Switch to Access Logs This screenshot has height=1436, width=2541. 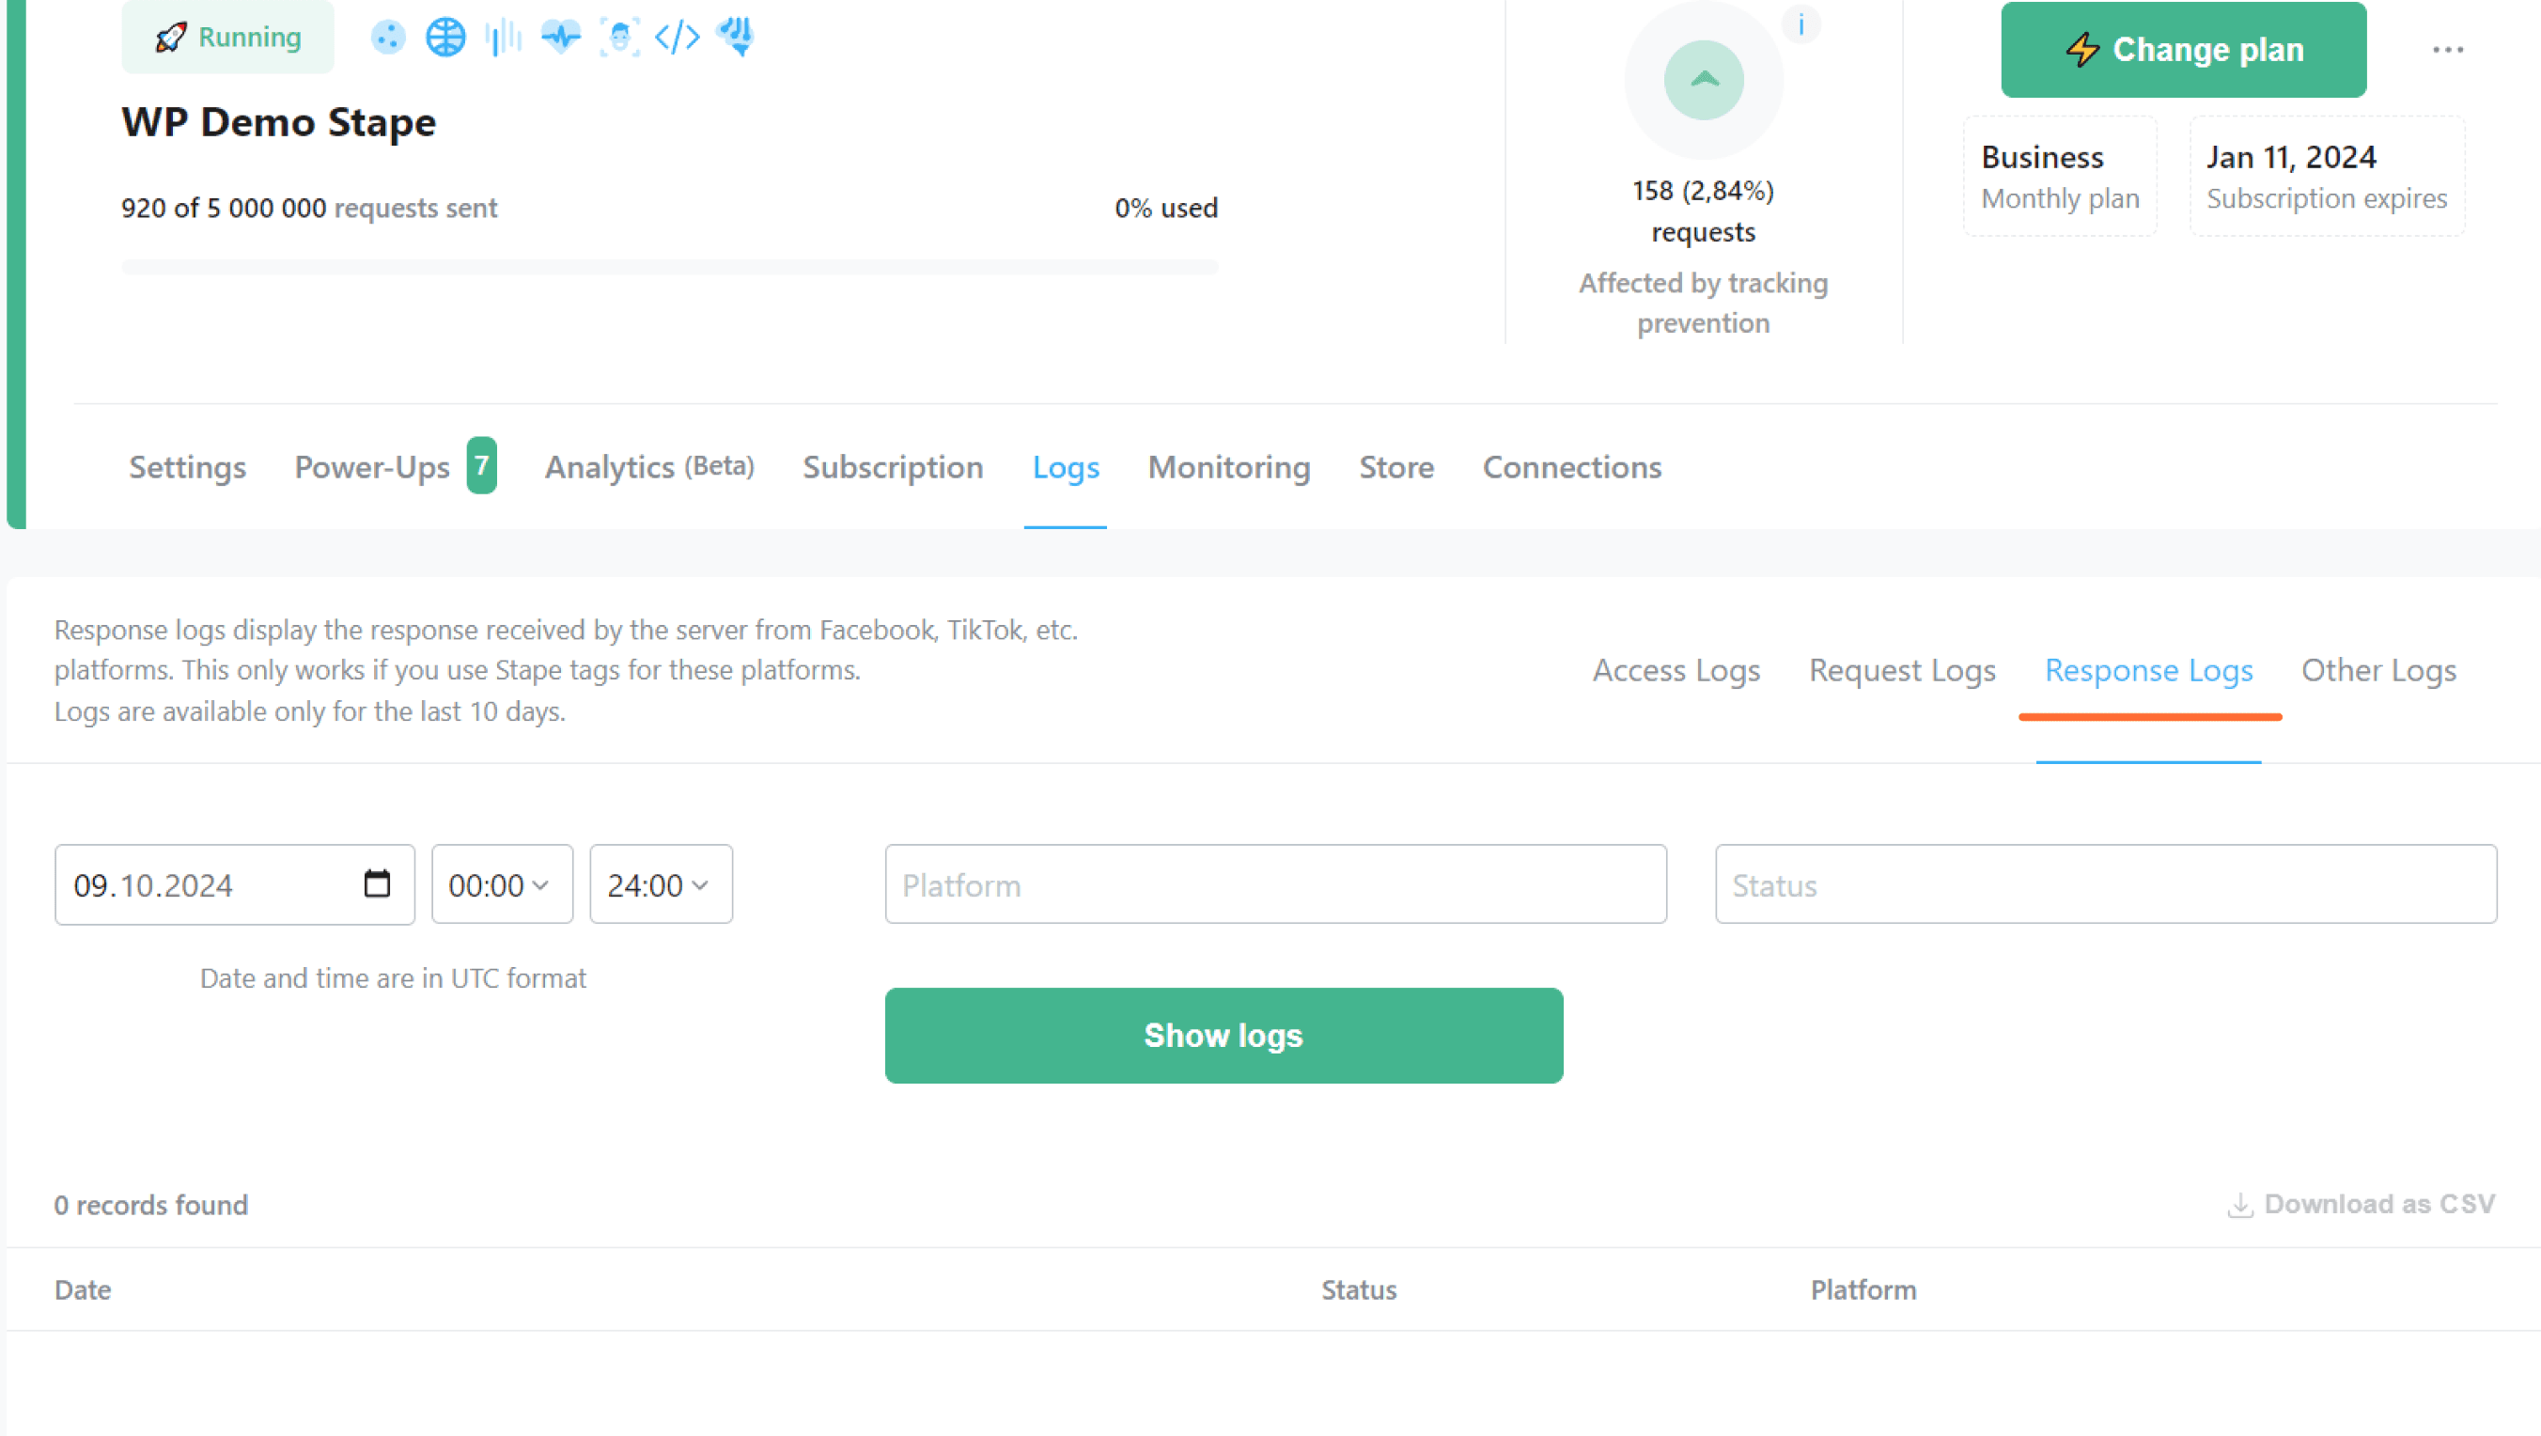1676,671
